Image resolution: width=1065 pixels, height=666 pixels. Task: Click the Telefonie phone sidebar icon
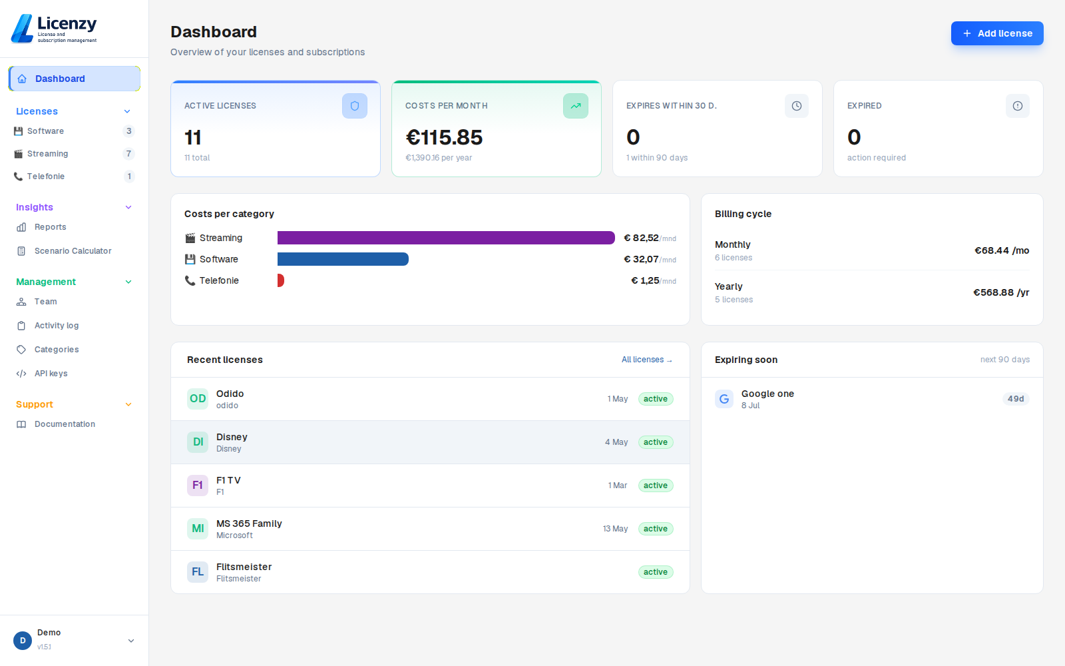click(x=19, y=176)
